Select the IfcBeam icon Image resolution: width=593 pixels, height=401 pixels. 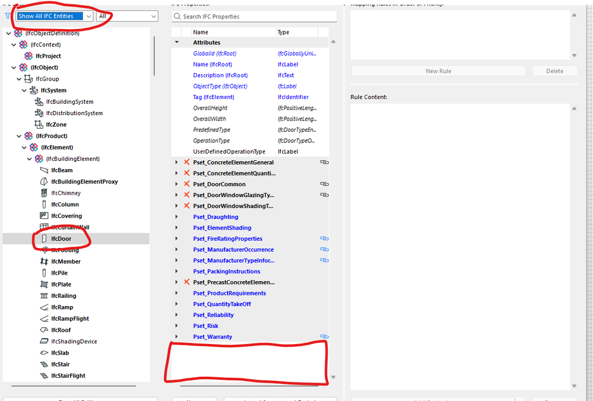tap(44, 170)
